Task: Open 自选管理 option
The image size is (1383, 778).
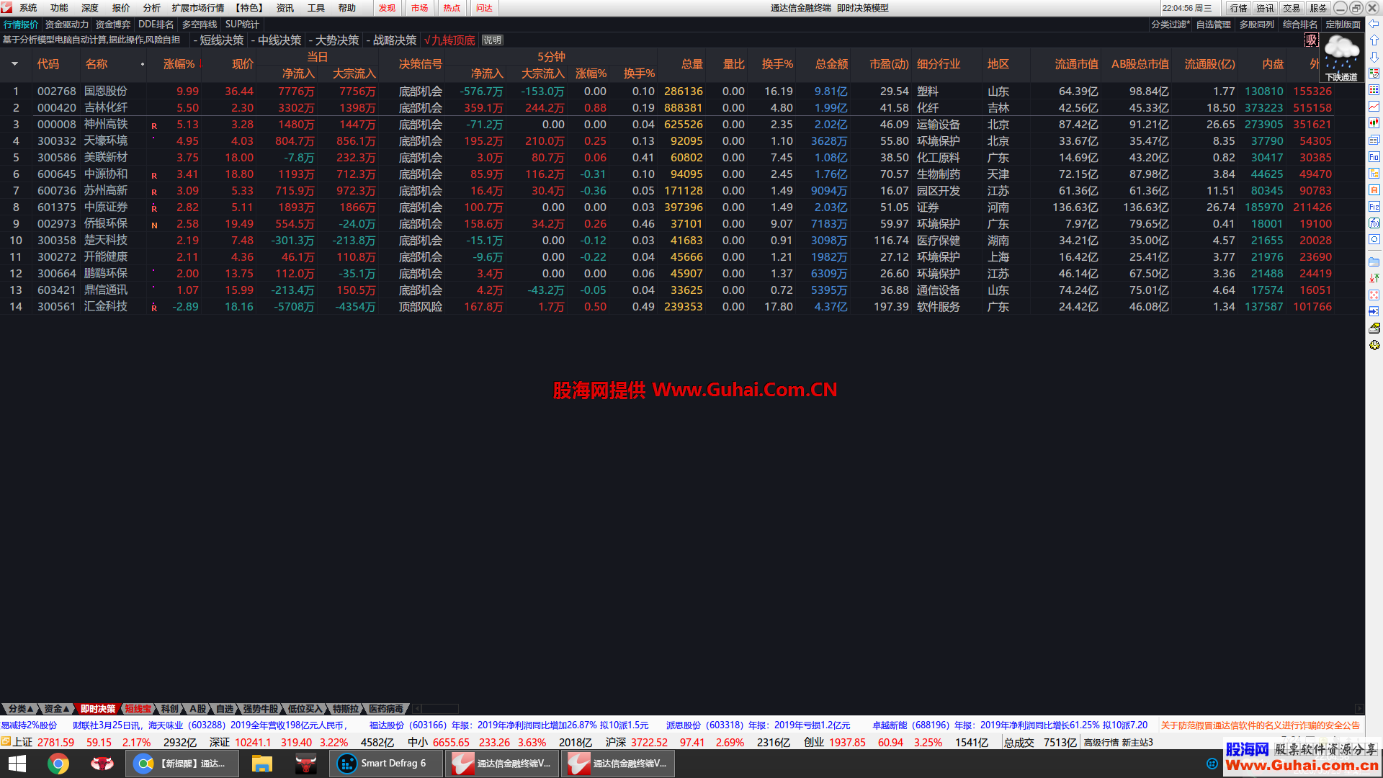Action: click(1213, 24)
